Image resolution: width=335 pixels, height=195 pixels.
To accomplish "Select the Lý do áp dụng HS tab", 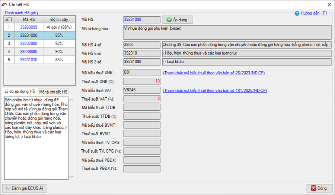I will point(20,91).
